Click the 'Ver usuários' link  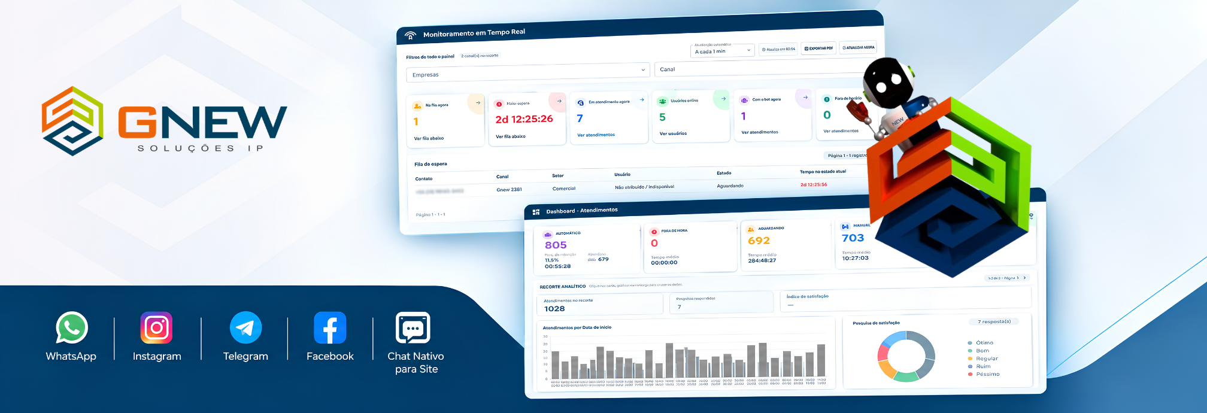[673, 133]
